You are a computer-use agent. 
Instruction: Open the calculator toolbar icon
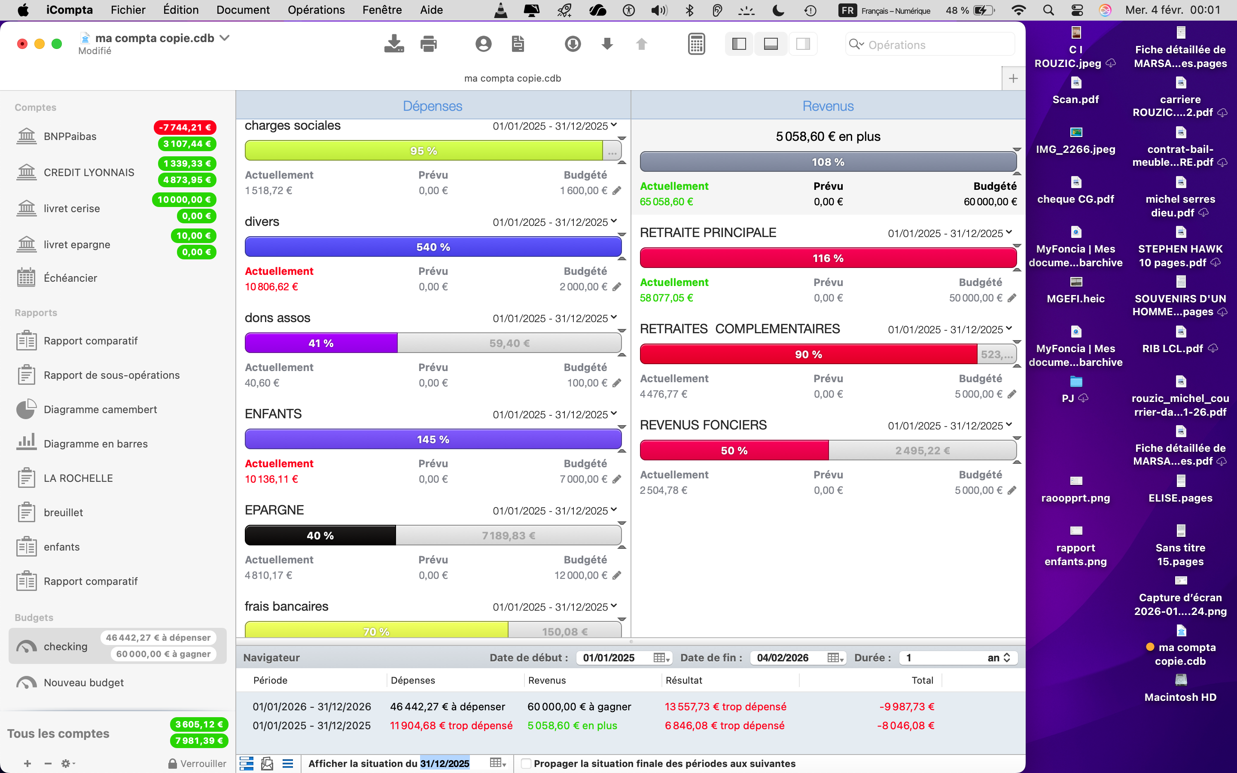tap(696, 44)
